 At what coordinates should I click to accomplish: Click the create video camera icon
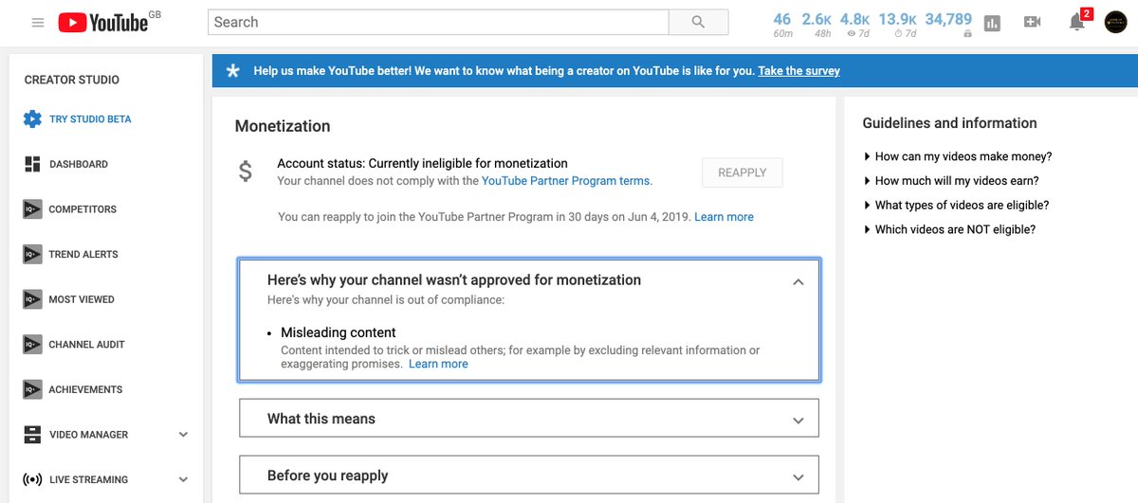[1033, 22]
